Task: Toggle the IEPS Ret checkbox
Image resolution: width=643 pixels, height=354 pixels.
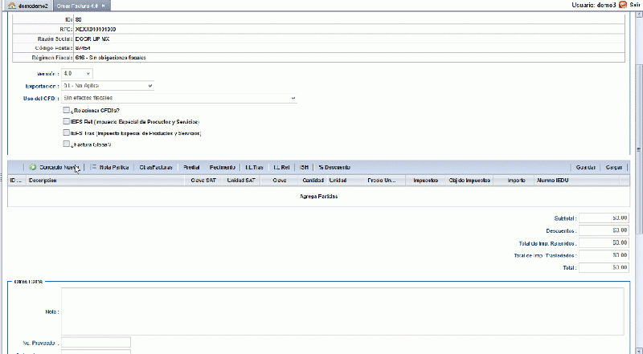Action: click(66, 121)
